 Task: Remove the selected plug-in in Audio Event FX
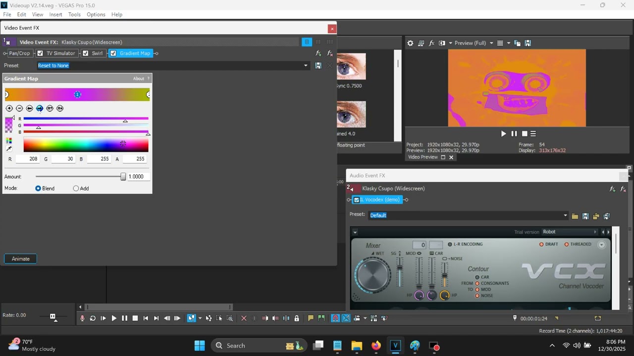click(x=623, y=189)
